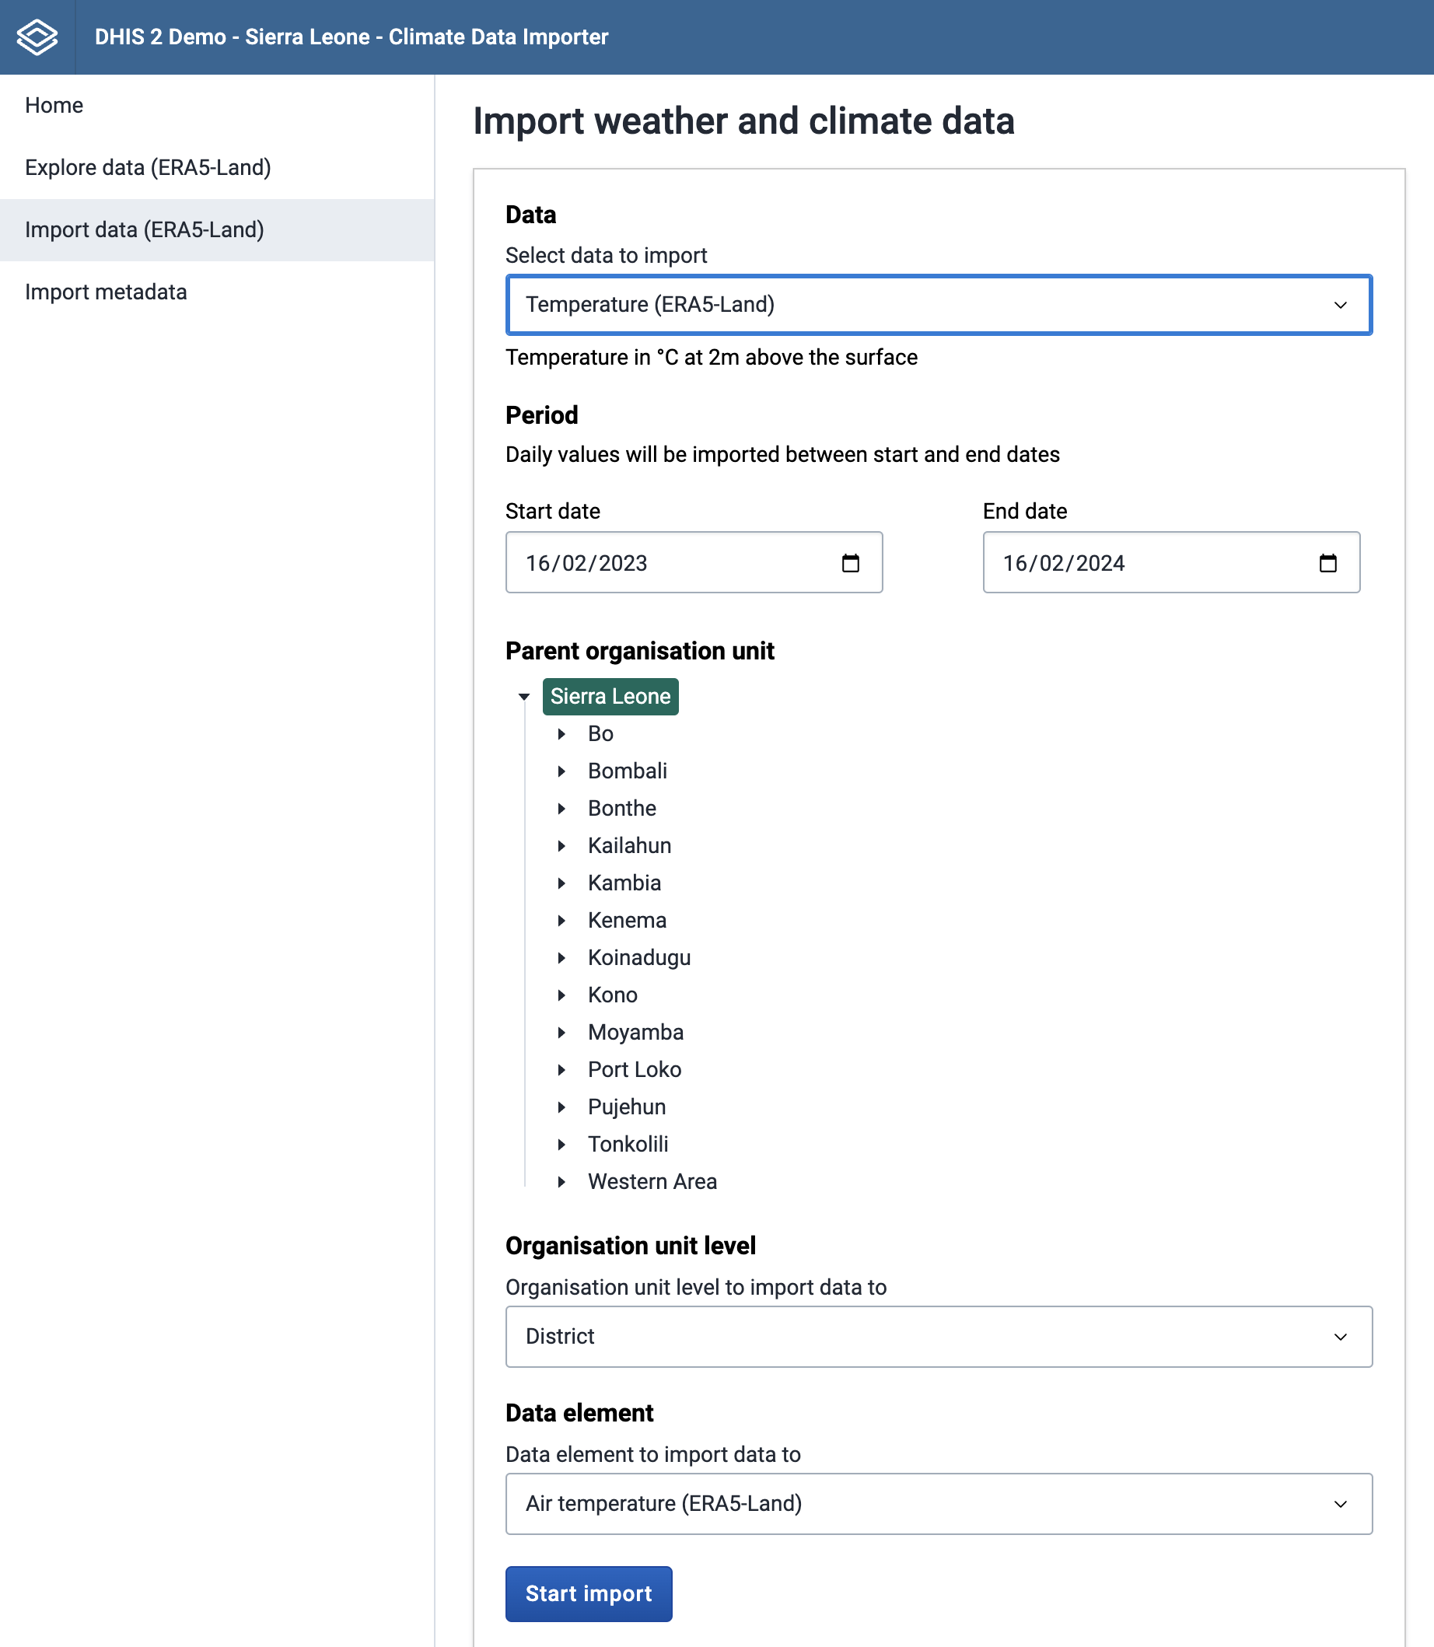Choose Tonkolili in the organisation tree

[x=628, y=1145]
